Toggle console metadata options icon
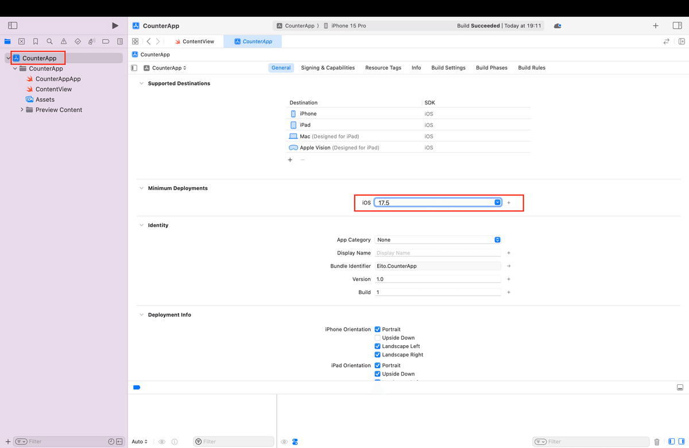 [x=295, y=442]
